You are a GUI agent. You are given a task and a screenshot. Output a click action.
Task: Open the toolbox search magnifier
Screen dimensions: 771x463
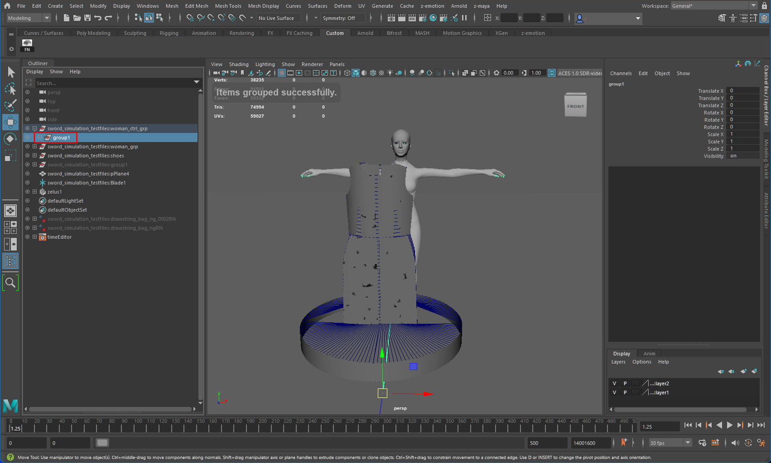[x=10, y=283]
